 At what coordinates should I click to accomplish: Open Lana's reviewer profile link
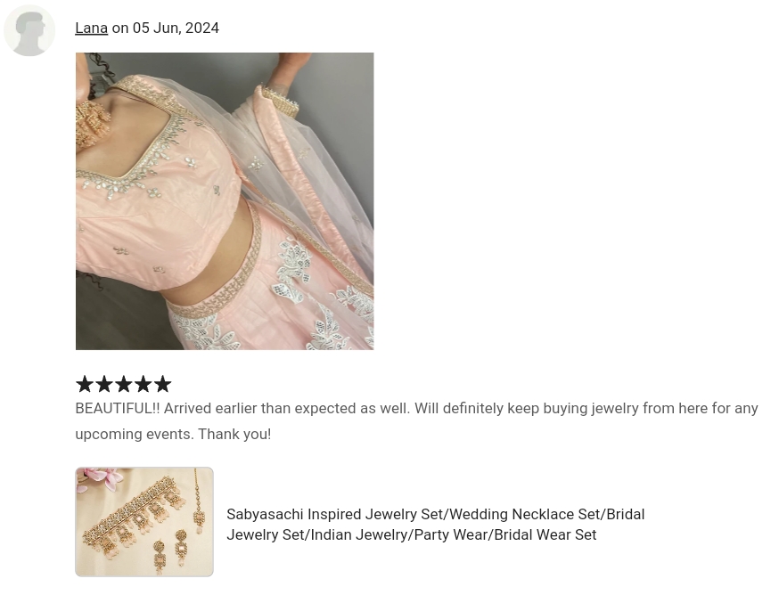coord(92,28)
